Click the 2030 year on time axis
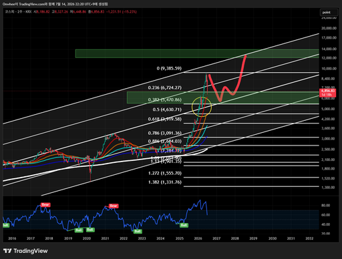This screenshot has width=342, height=259. click(273, 238)
